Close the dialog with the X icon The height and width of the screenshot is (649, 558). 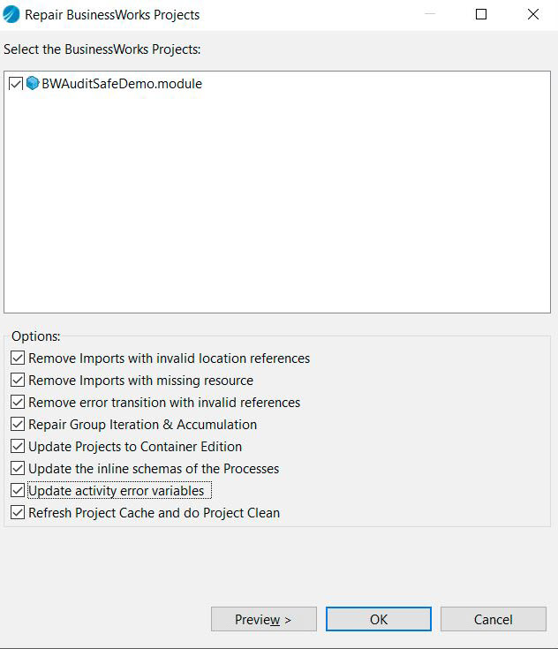pos(533,15)
